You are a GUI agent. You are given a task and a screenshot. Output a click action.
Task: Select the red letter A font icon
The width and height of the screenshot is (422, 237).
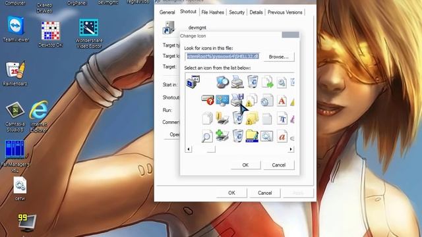pyautogui.click(x=282, y=101)
